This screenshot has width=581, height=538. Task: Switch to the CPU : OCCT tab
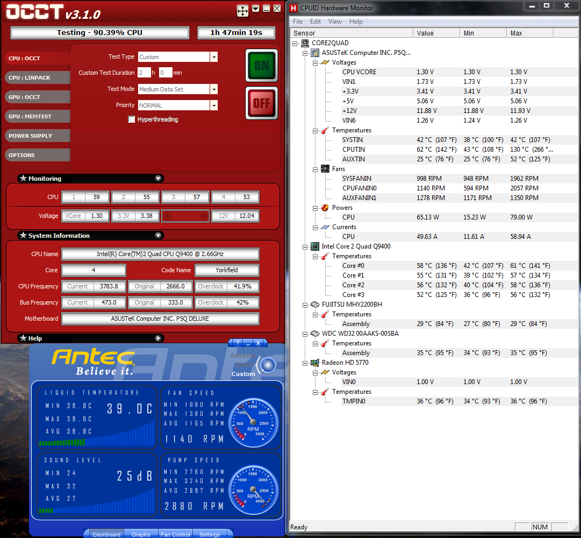click(x=37, y=59)
